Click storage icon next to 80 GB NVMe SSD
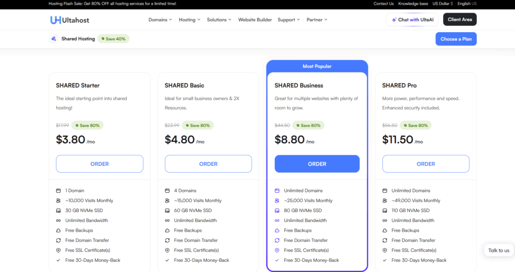Image resolution: width=515 pixels, height=272 pixels. click(277, 211)
